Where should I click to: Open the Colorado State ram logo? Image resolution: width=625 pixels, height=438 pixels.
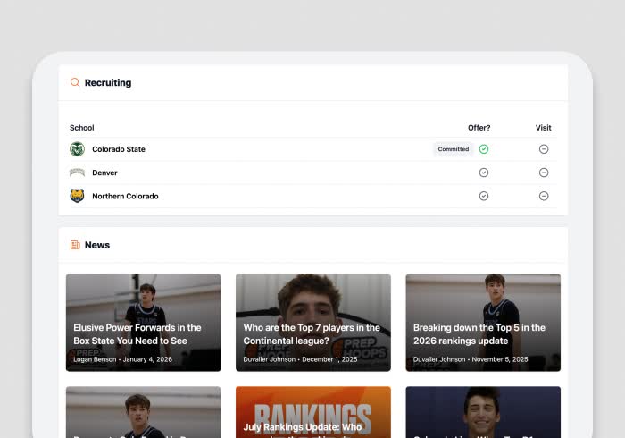coord(77,149)
